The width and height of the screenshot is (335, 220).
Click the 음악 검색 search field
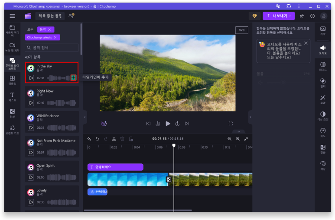[52, 48]
